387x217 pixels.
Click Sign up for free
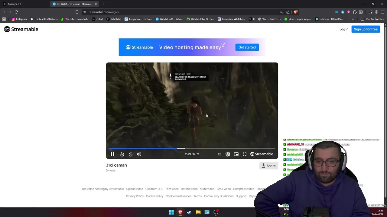[366, 29]
